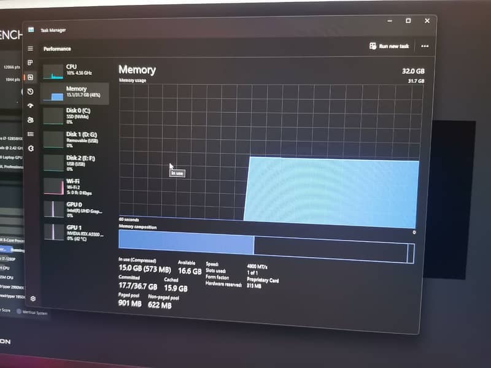Select GPU 1 NVIDIA RTX entry
Viewport: 491px width, 368px height.
click(74, 232)
